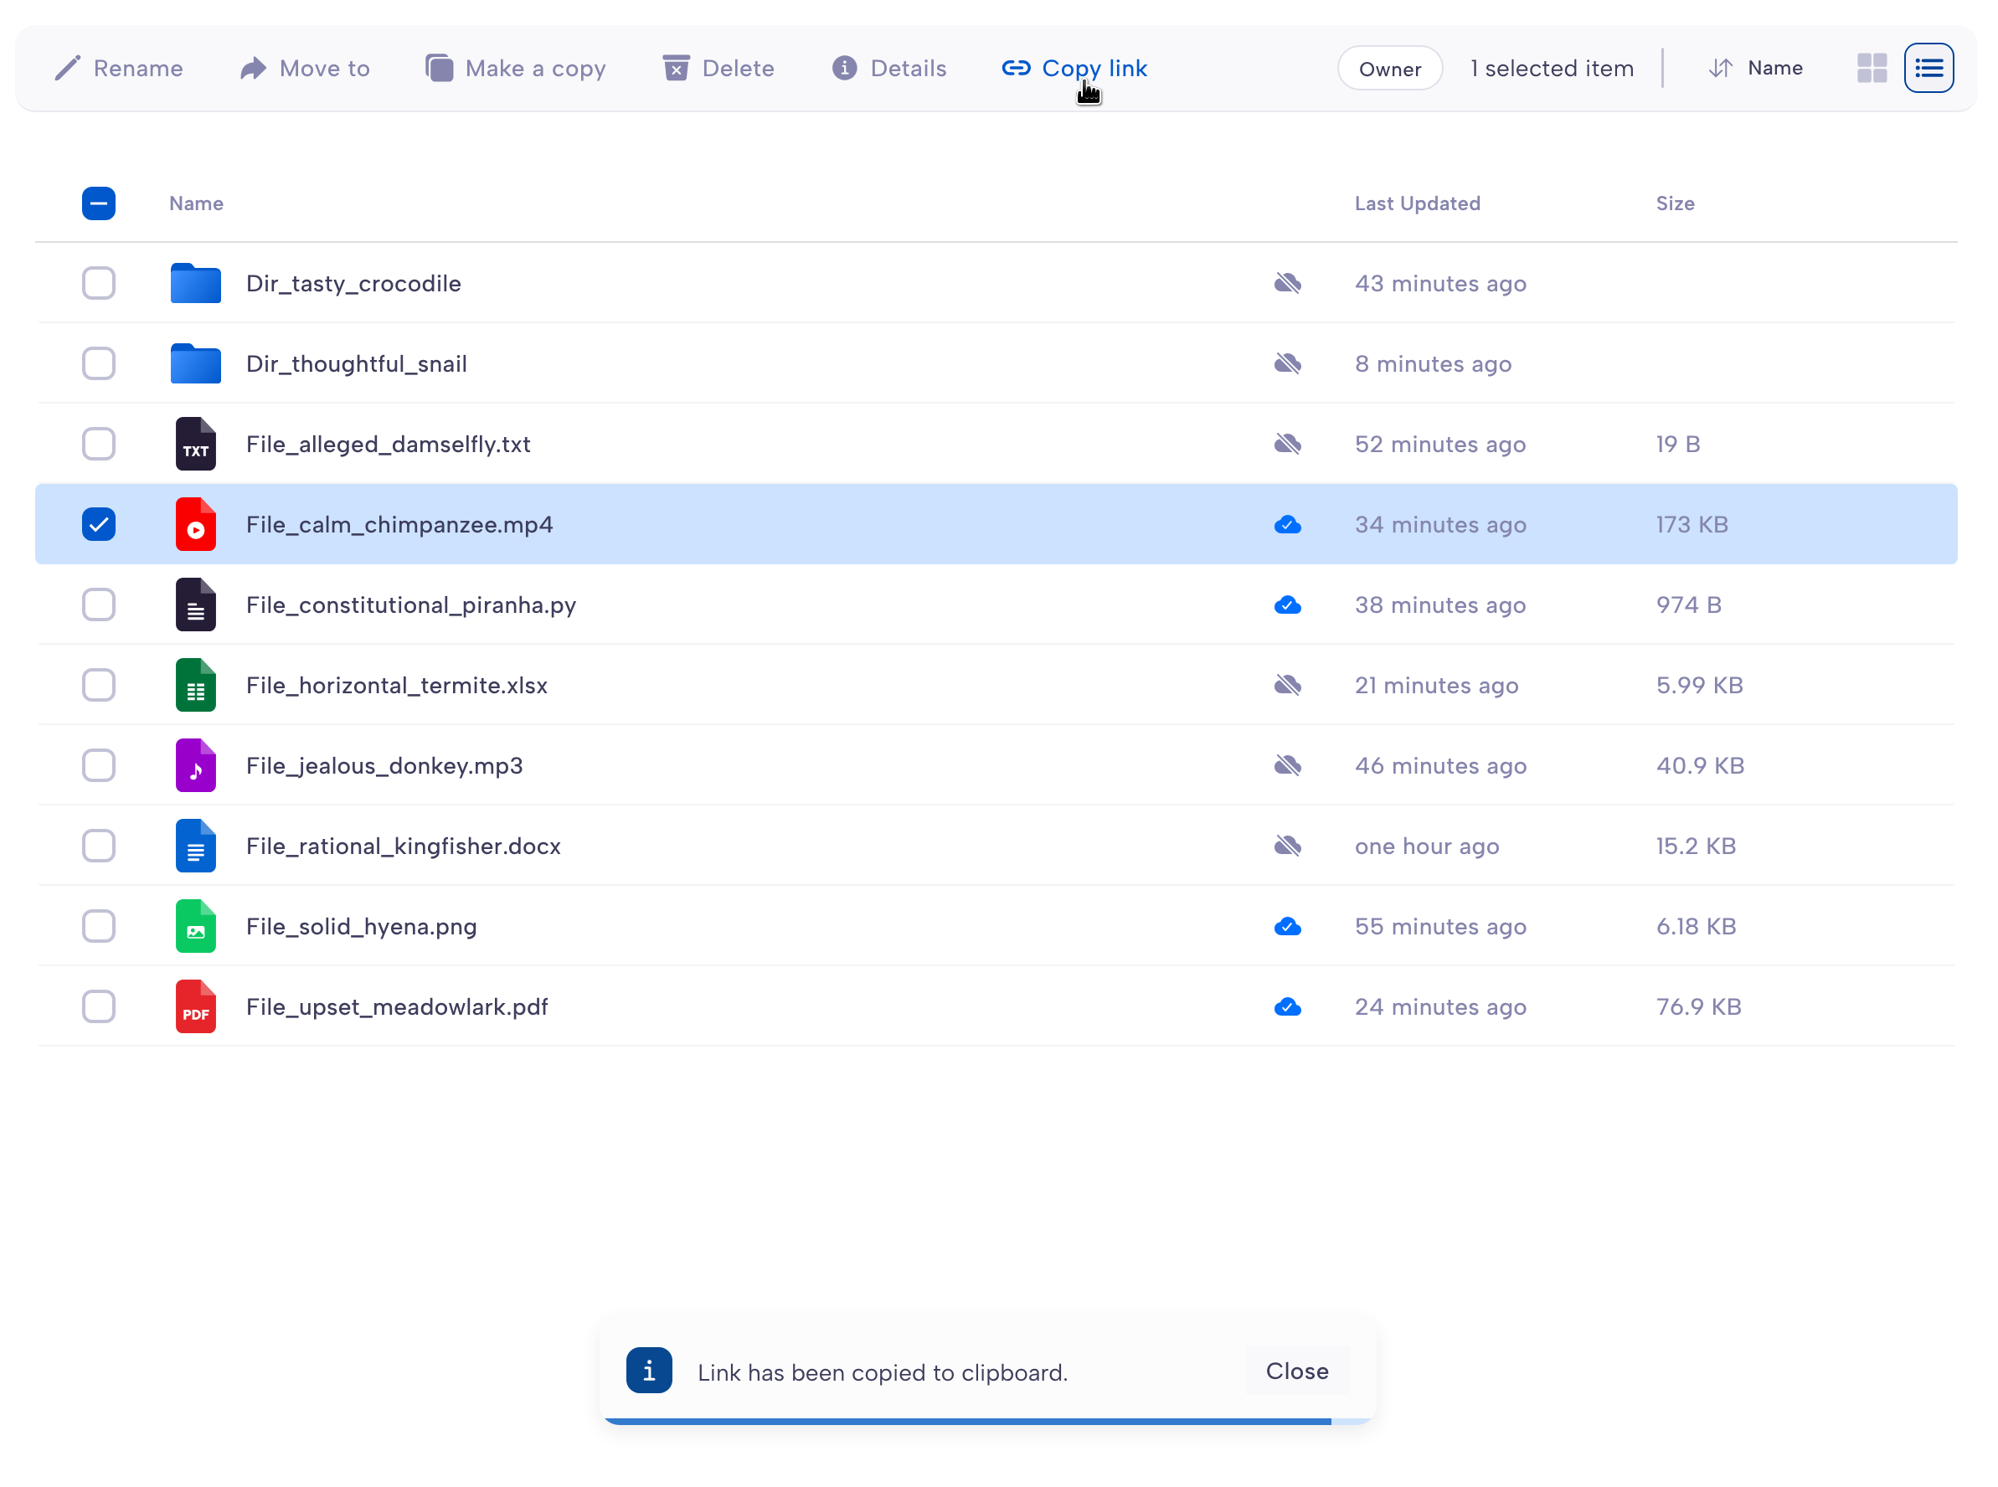Click Dir_tasty_crocodile folder icon
This screenshot has width=1998, height=1487.
(195, 284)
